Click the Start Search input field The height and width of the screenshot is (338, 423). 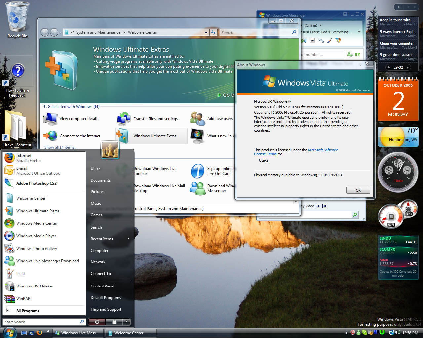(41, 322)
